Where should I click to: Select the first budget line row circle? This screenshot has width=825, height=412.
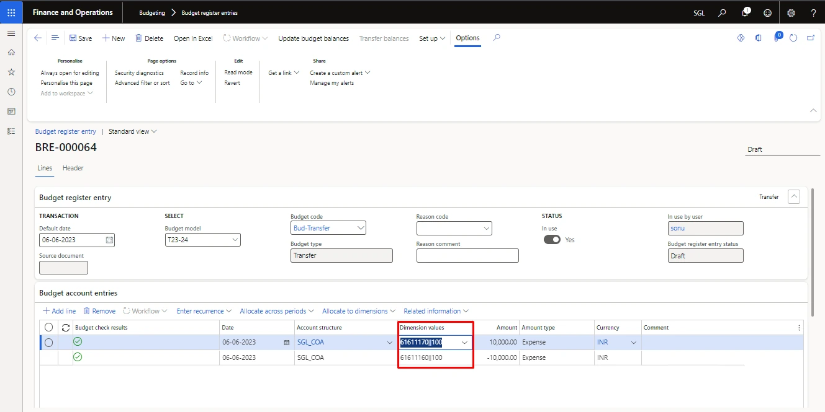click(x=49, y=342)
